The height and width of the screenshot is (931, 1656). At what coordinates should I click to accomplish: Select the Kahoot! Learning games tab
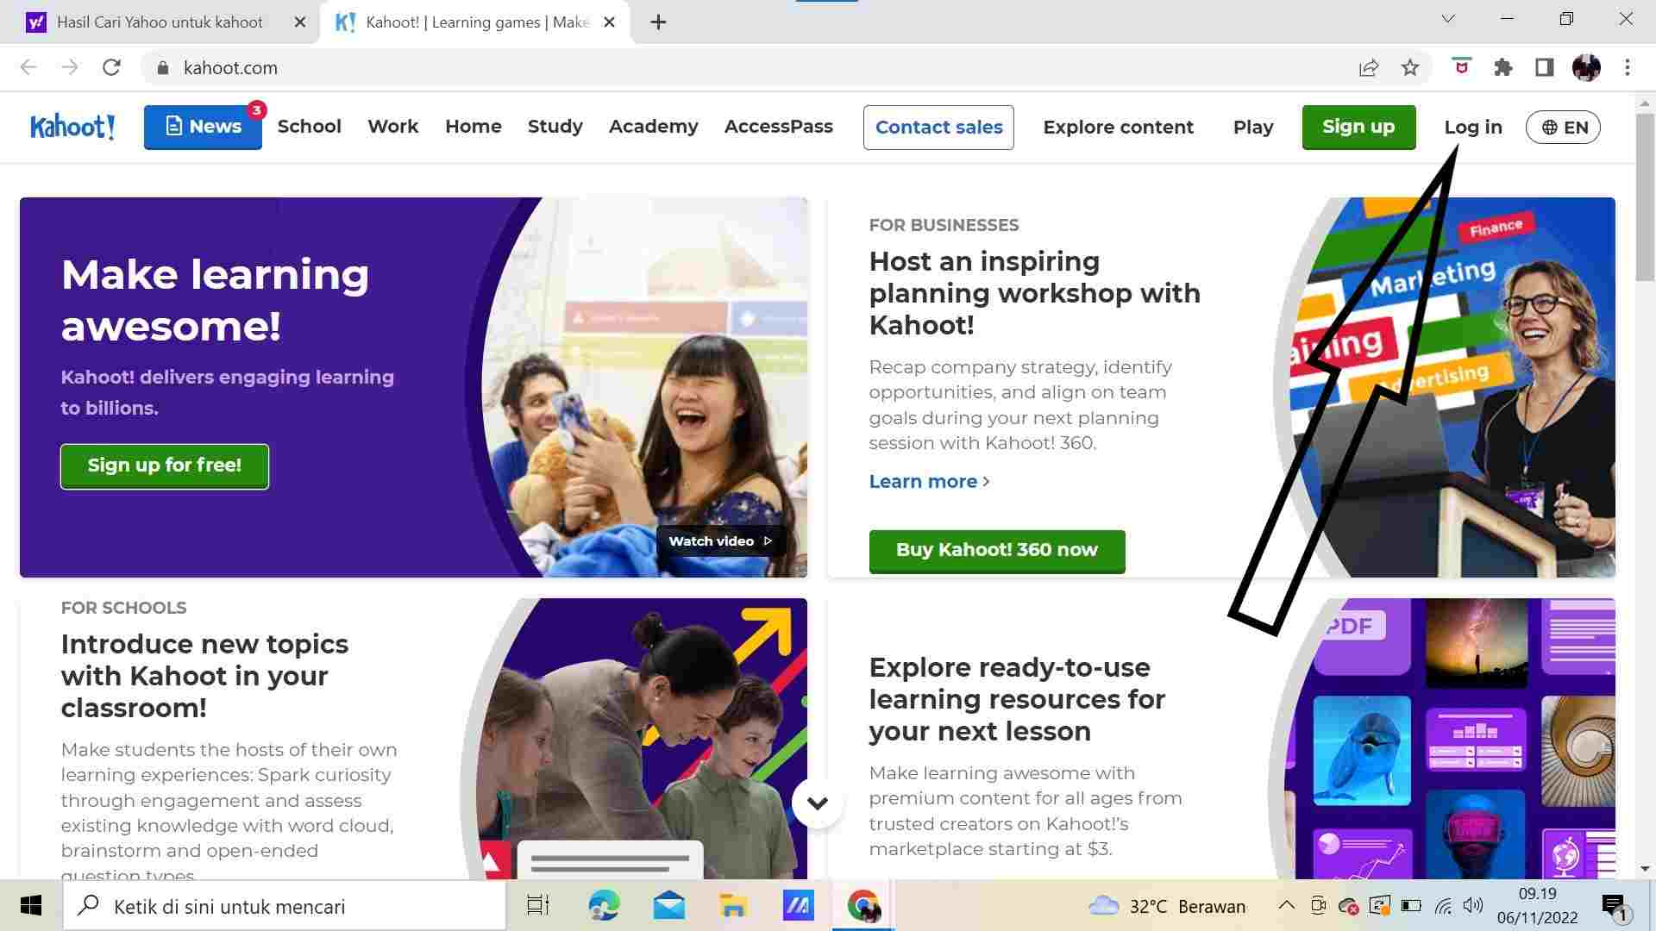pyautogui.click(x=476, y=22)
